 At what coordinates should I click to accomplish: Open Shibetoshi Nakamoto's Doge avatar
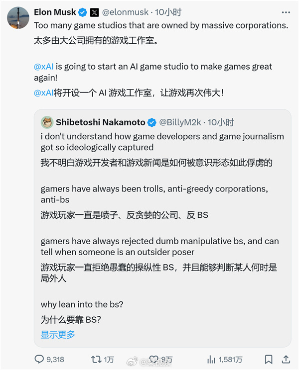pos(47,122)
